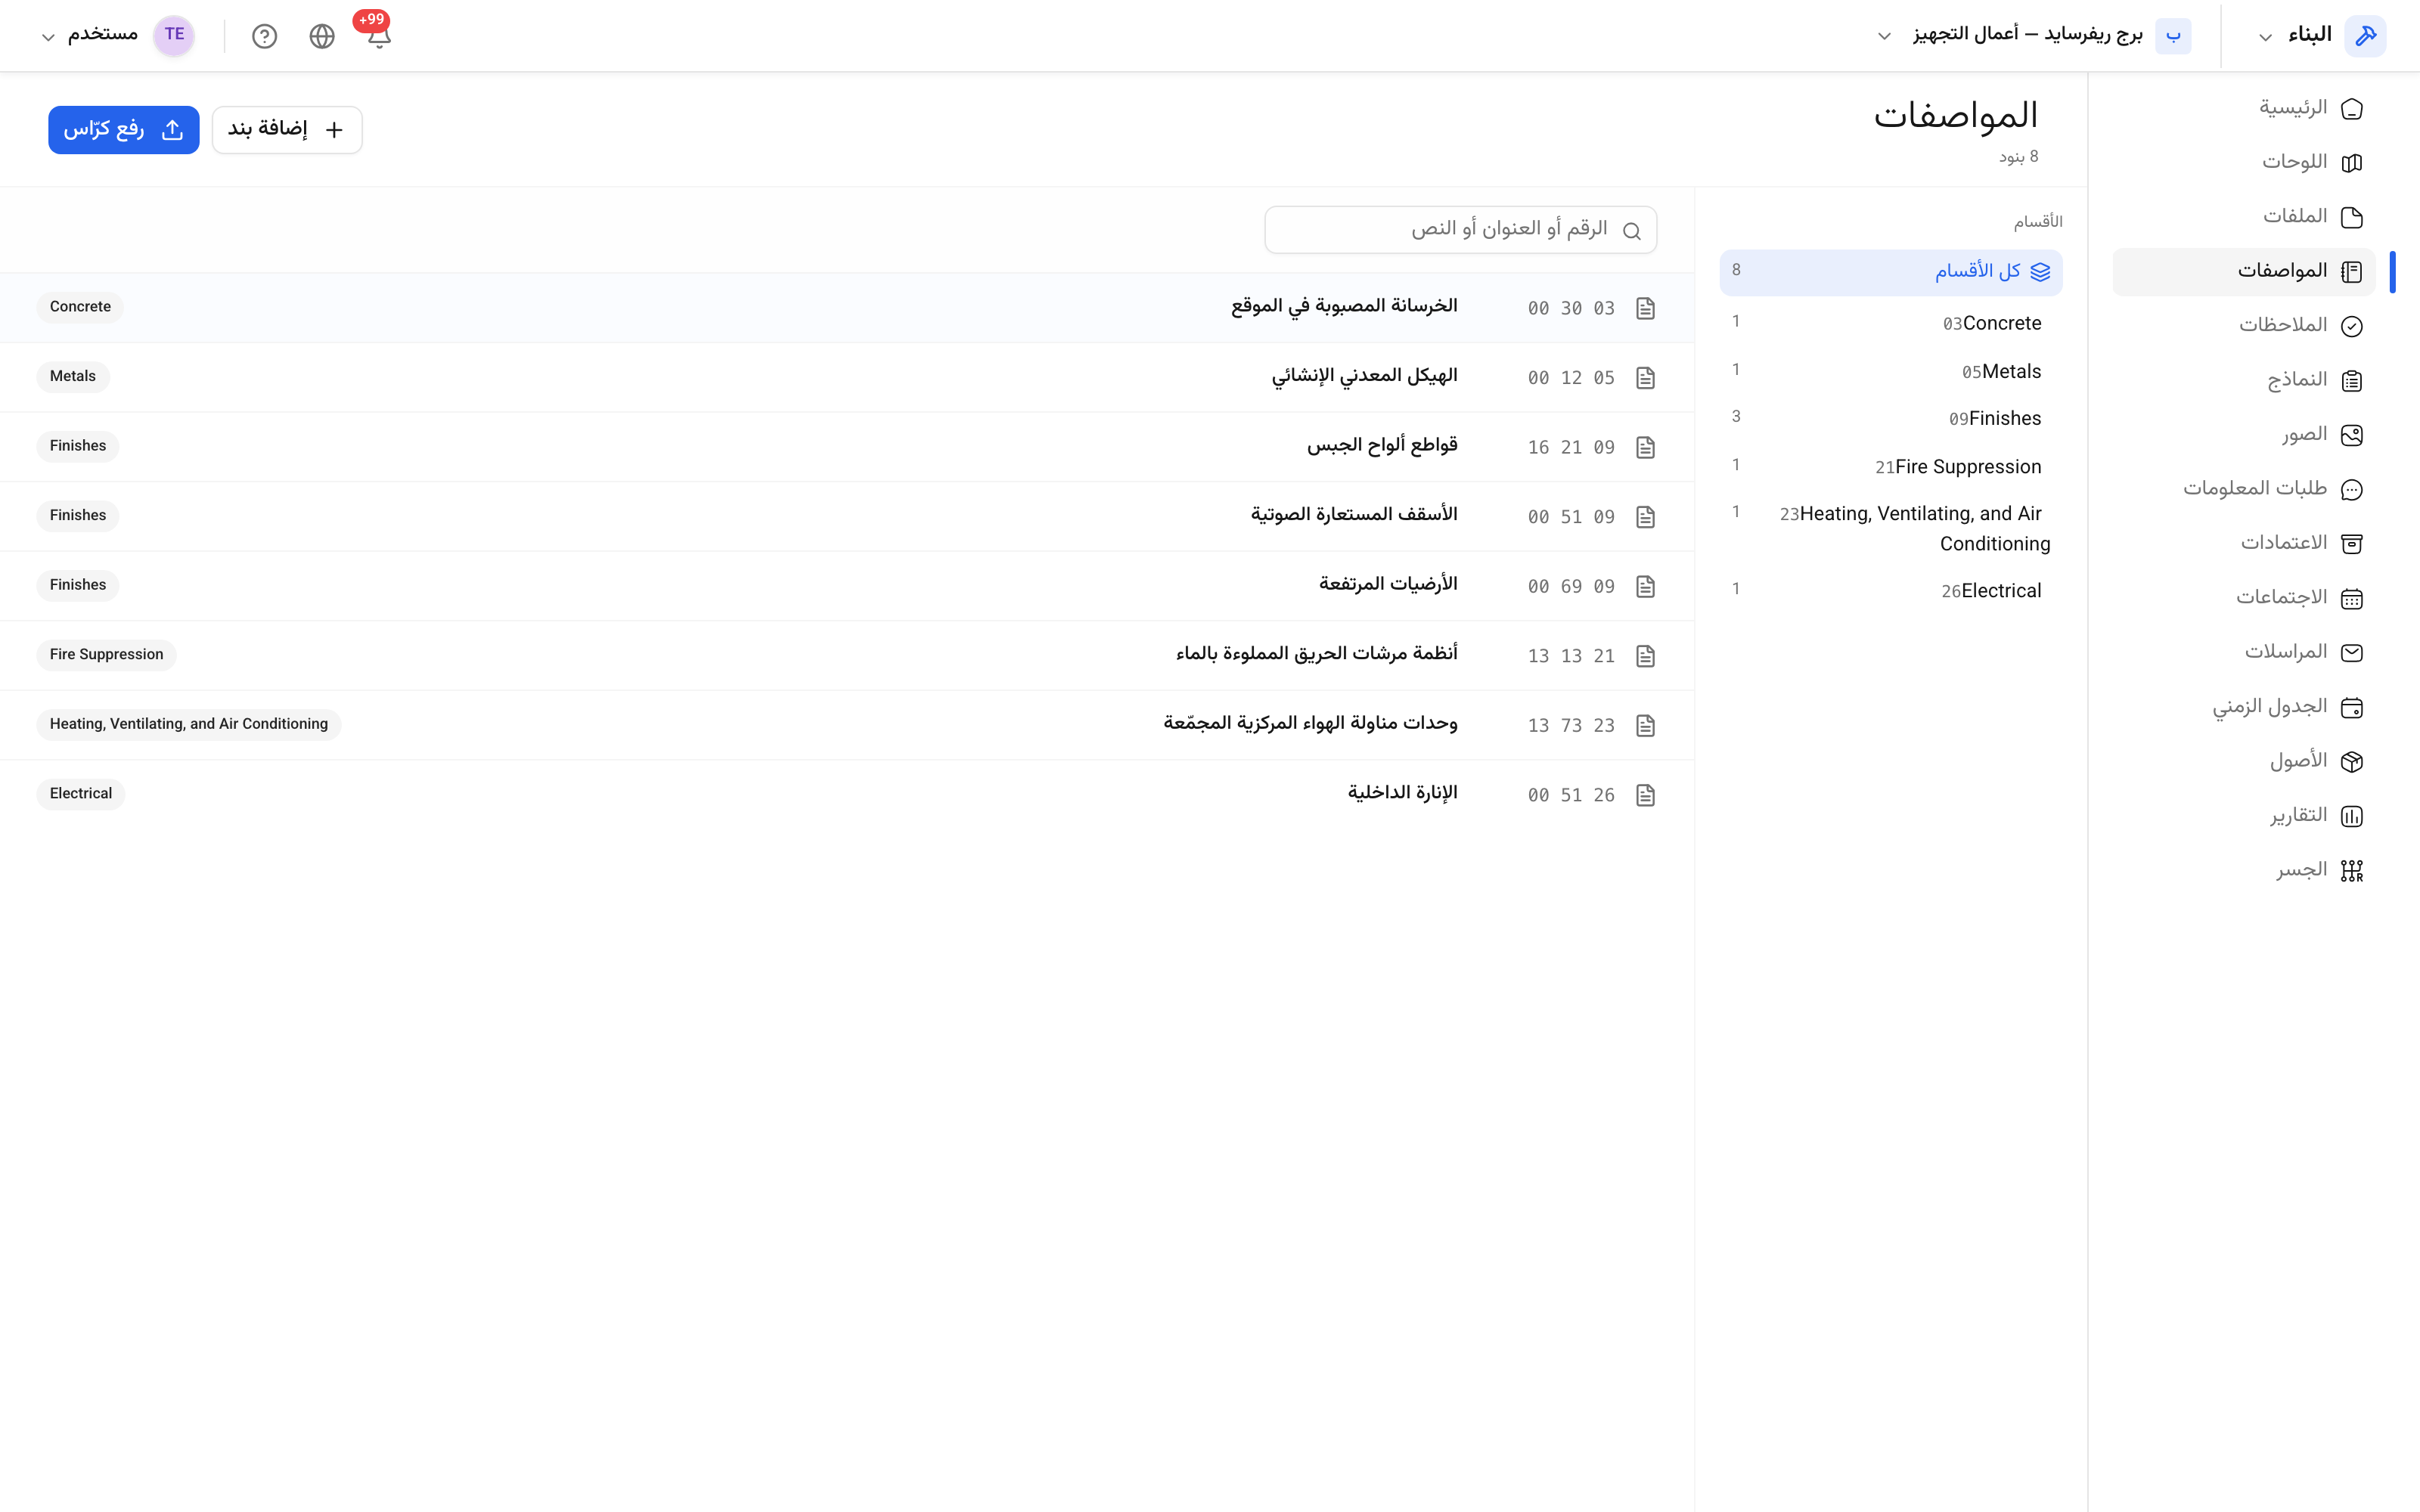This screenshot has height=1512, width=2420.
Task: Open أنظمة مرشات الحريق spec row
Action: (847, 655)
